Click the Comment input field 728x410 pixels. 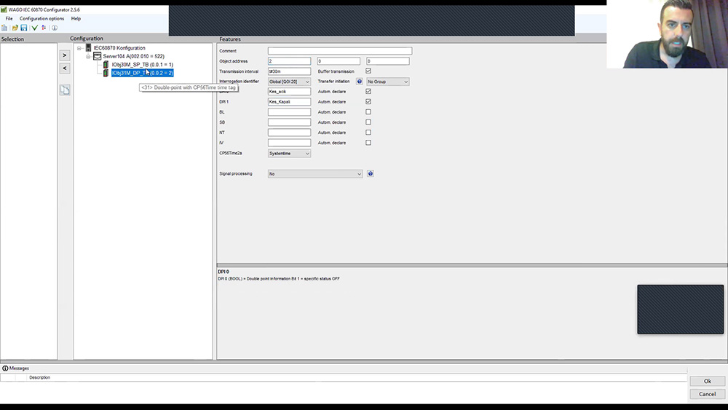click(340, 50)
